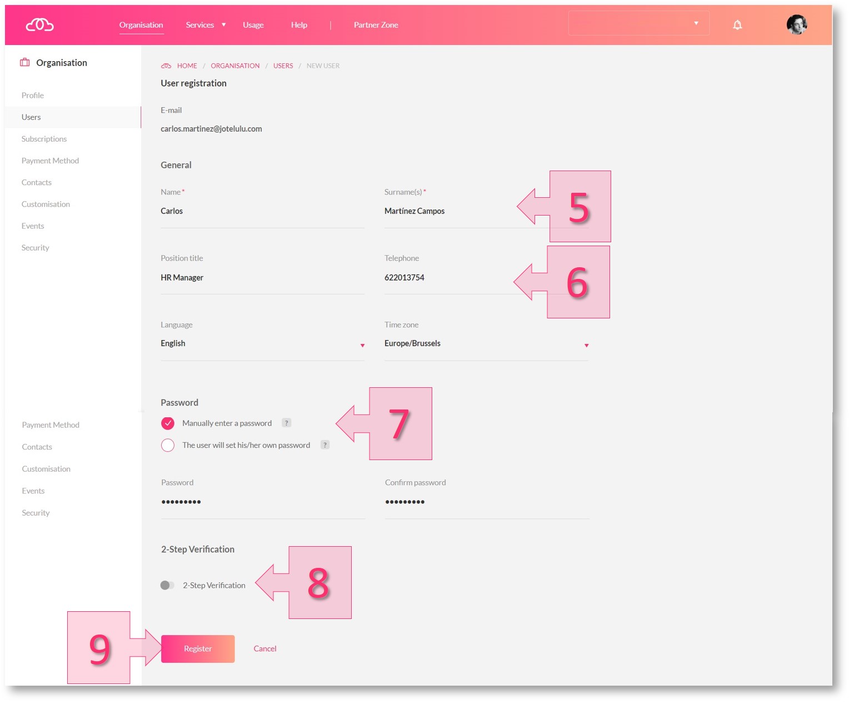The image size is (849, 709).
Task: Open the Time zone dropdown
Action: point(586,345)
